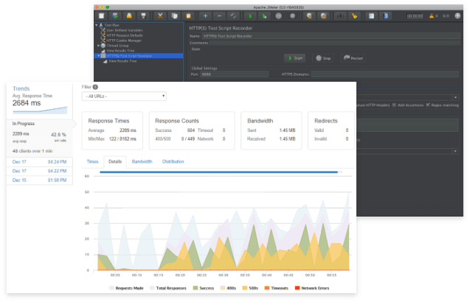
Task: Click the Clear broom icon in JMeter toolbar
Action: click(309, 16)
